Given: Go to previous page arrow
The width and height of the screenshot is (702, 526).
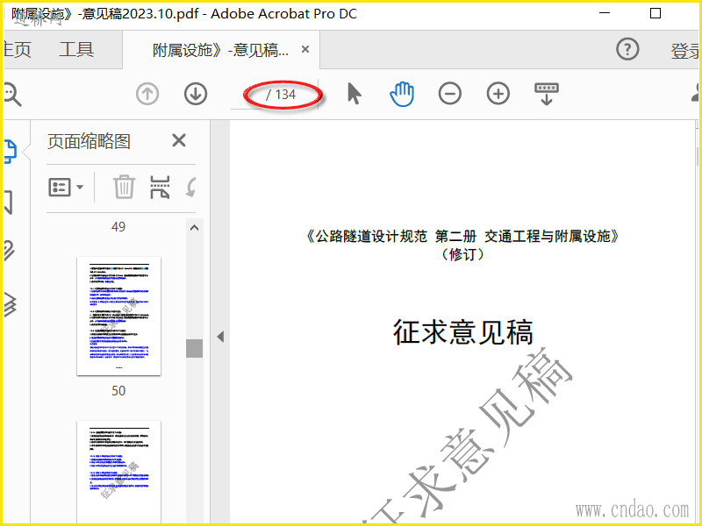Looking at the screenshot, I should pyautogui.click(x=147, y=95).
